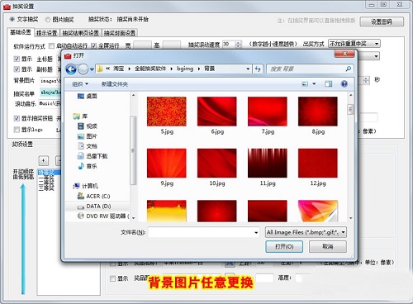Screen dimensions: 413x304
Task: Select the 5.jpg thumbnail
Action: coord(167,112)
